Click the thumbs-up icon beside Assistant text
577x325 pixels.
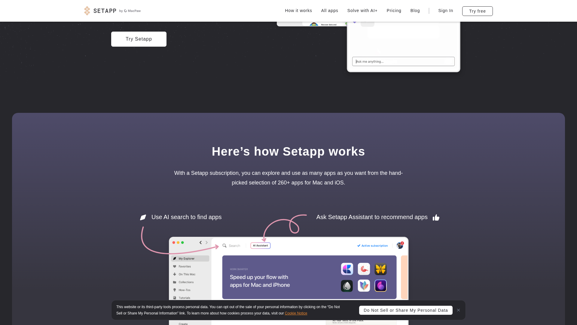pyautogui.click(x=436, y=218)
